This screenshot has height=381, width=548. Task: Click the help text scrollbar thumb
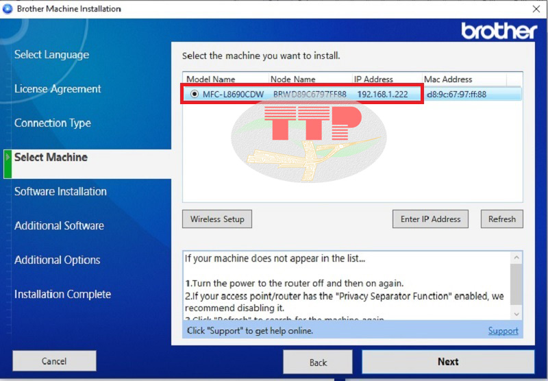[x=516, y=284]
